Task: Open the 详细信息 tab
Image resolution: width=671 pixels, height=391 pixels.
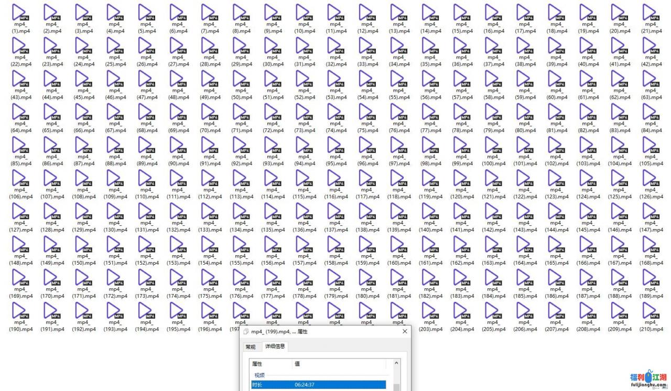Action: [275, 346]
